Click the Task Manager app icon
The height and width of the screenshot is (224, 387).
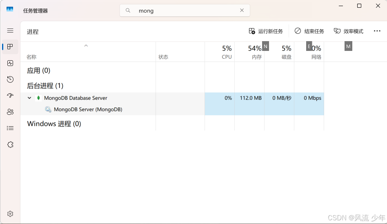[x=10, y=9]
